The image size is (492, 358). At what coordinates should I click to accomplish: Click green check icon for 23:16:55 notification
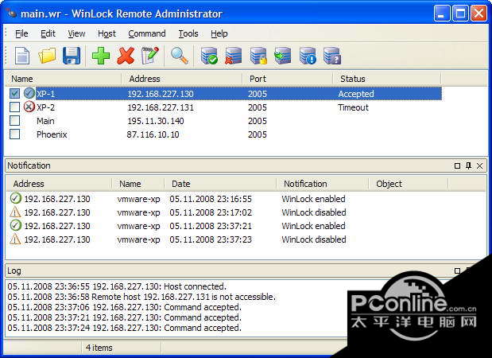15,198
